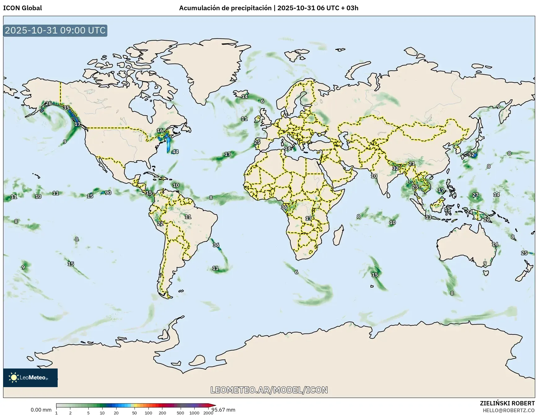
Task: Open the LEOMETEO.AR/MODEL/ICON watermark link
Action: [x=269, y=390]
